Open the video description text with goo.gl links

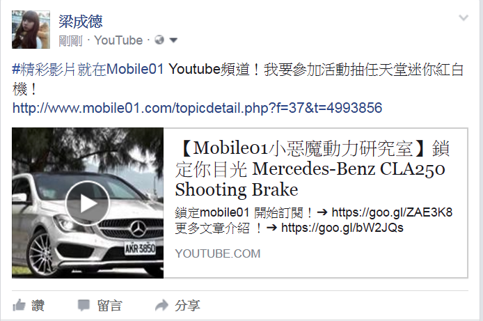[x=314, y=220]
